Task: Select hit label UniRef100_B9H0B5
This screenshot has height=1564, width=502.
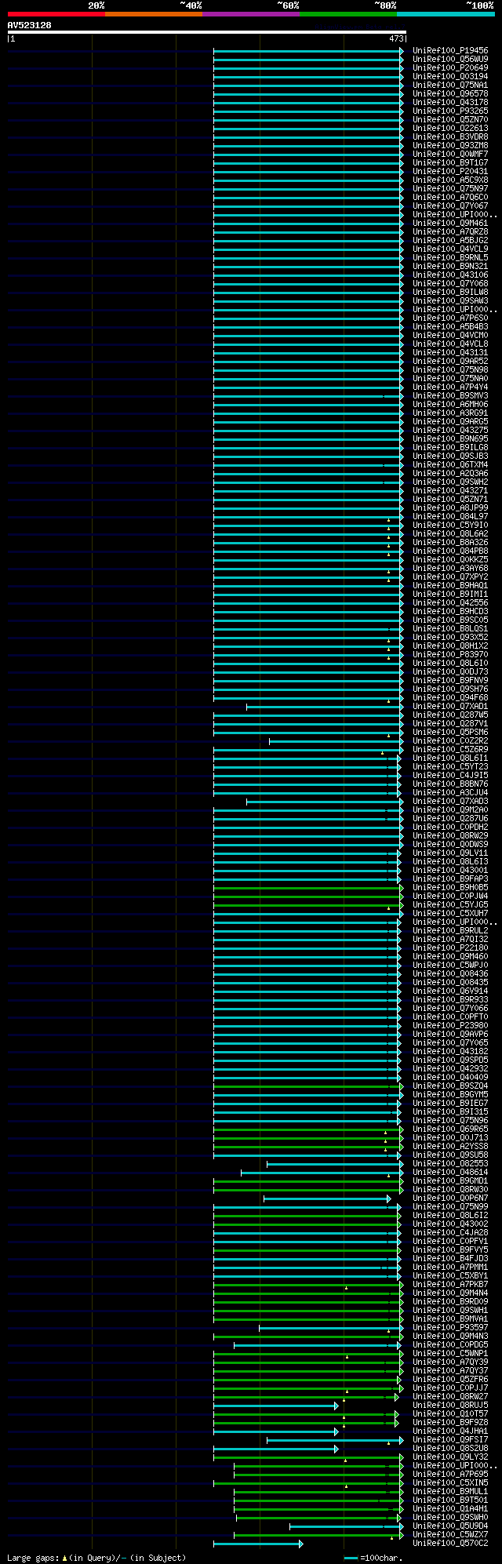Action: tap(450, 887)
